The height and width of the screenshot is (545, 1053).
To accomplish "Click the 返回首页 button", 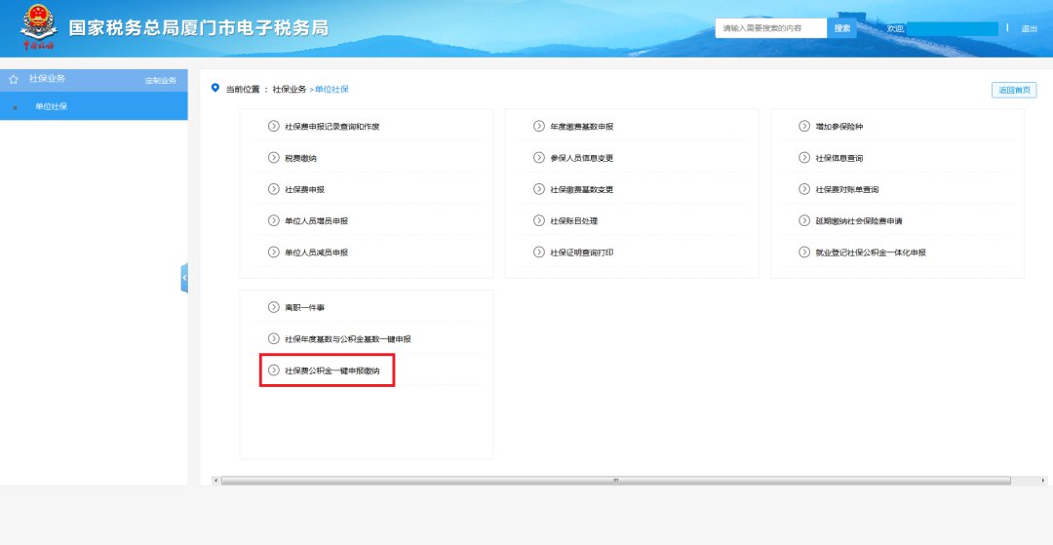I will click(x=1013, y=91).
